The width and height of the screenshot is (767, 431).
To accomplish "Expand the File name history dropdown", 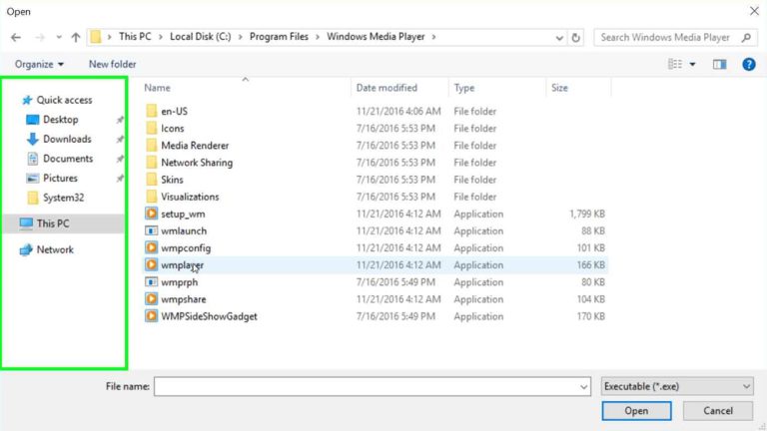I will (583, 386).
